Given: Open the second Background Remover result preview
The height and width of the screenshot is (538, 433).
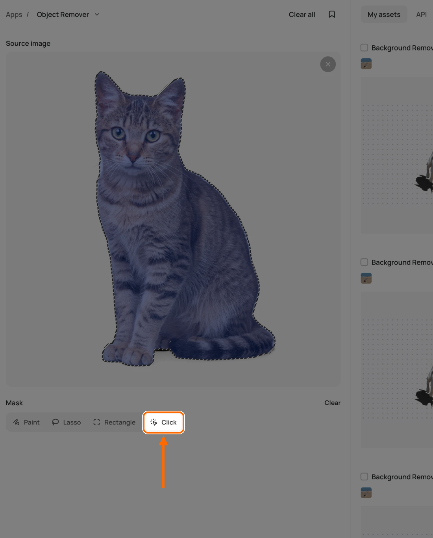Looking at the screenshot, I should pyautogui.click(x=397, y=370).
